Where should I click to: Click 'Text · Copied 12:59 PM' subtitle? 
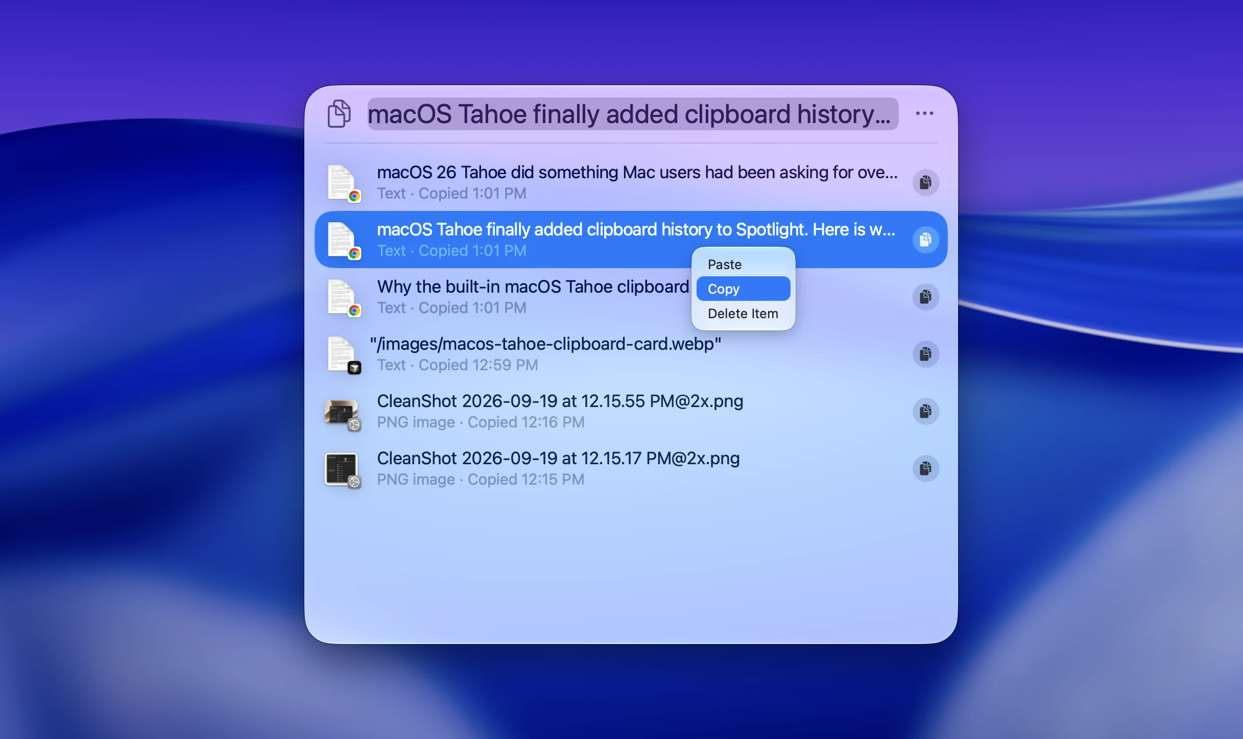click(458, 365)
